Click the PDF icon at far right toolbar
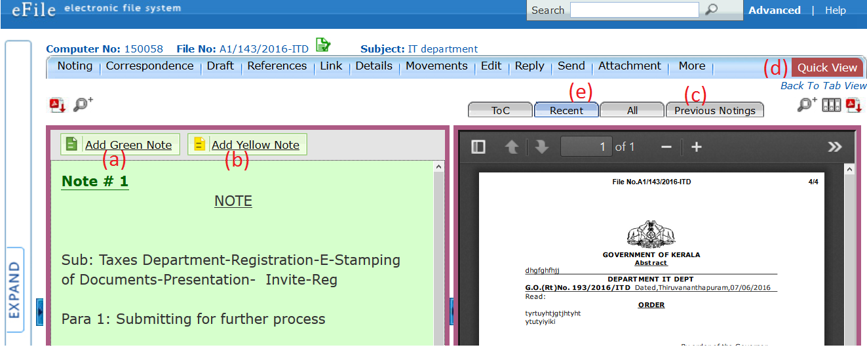 (x=854, y=105)
